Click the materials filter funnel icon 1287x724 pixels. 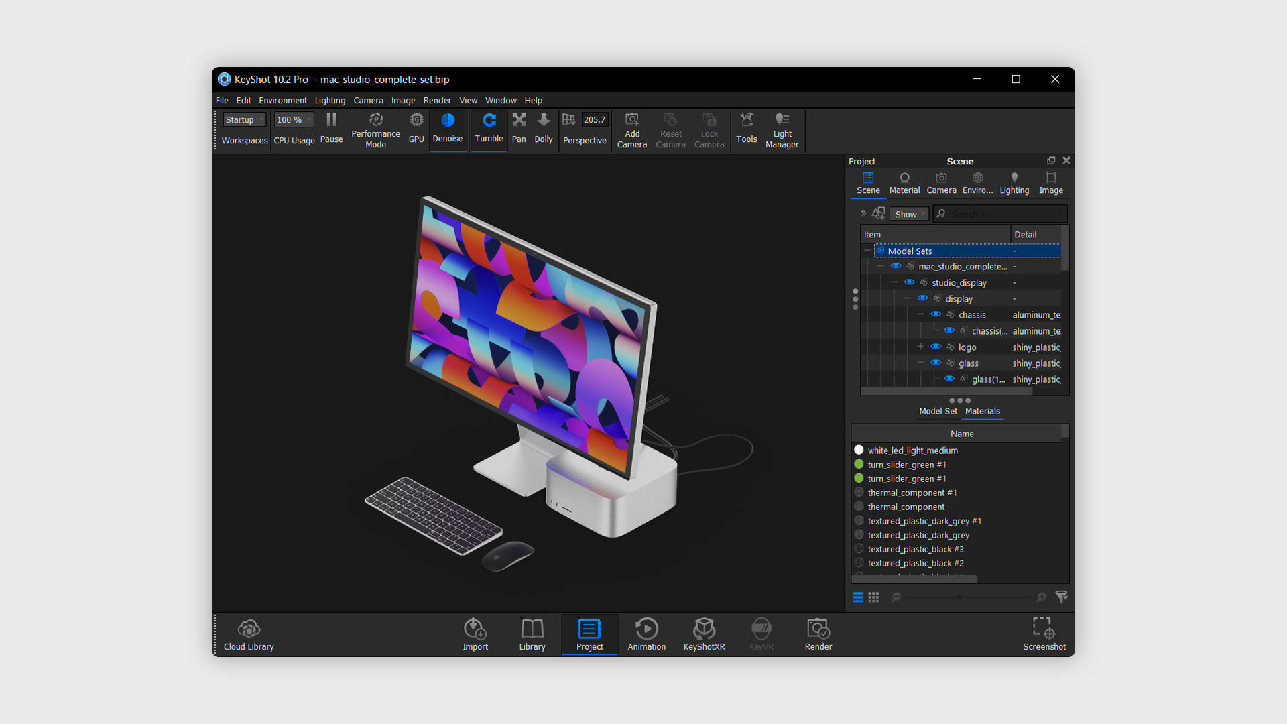pos(1062,597)
